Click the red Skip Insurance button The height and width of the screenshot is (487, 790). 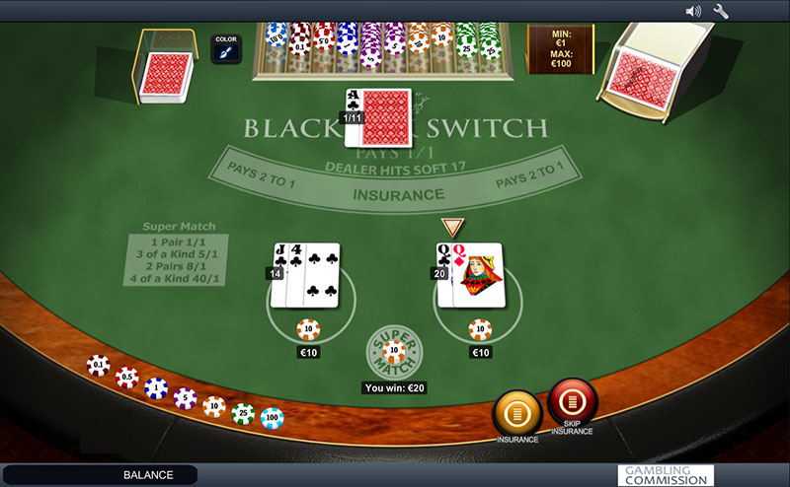[x=572, y=402]
